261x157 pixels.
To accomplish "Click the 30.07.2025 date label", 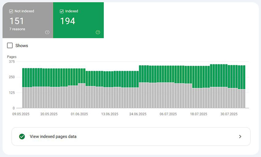I will [229, 114].
